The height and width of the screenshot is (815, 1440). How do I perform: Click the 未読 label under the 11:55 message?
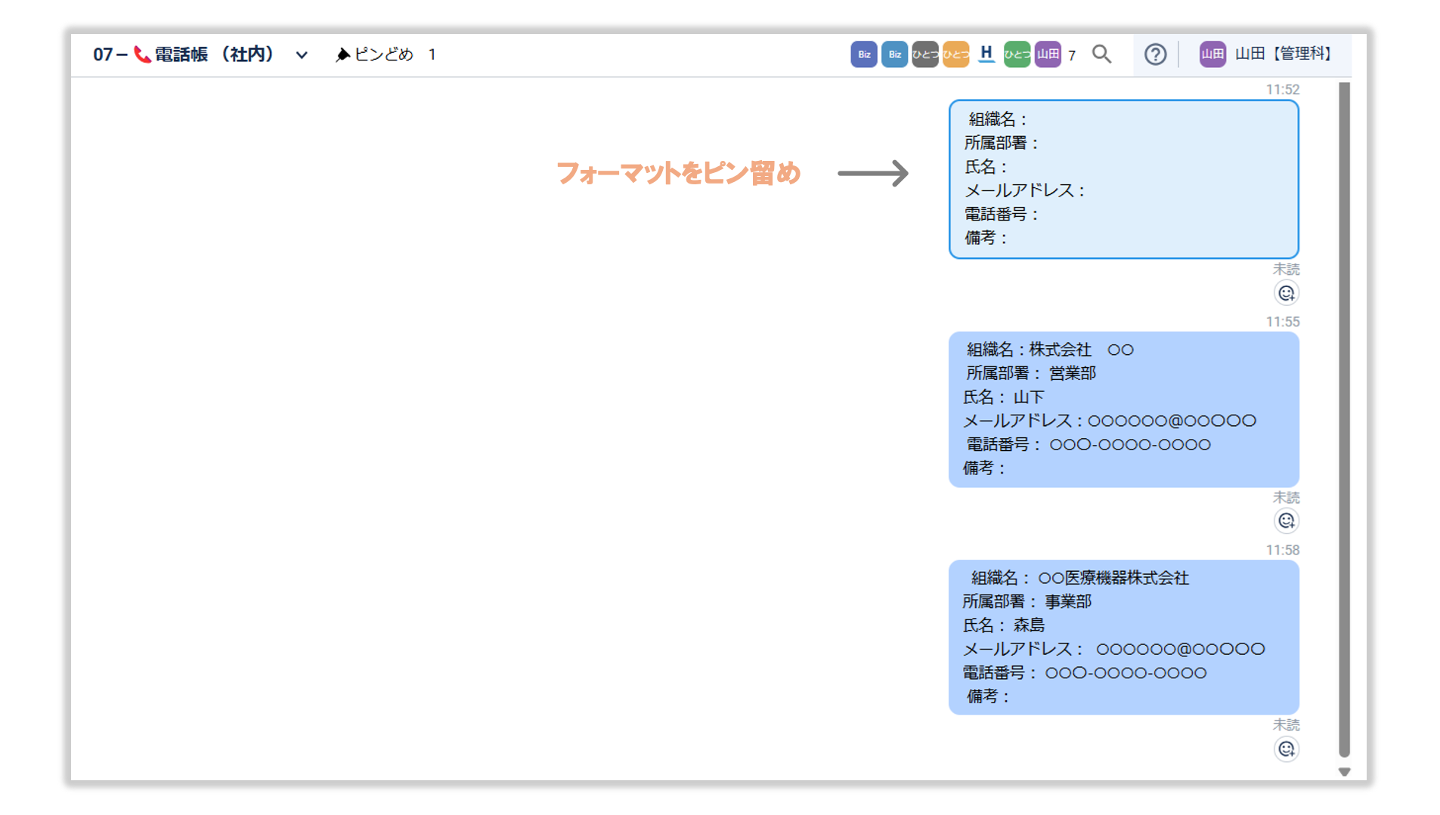pos(1286,498)
